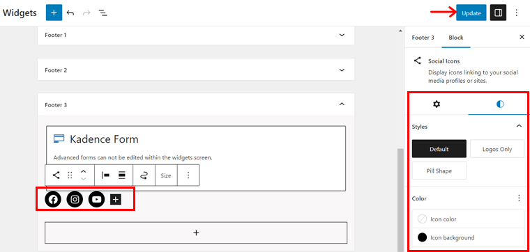Click the Social Icons block type icon in toolbar
530x252 pixels.
pos(56,175)
